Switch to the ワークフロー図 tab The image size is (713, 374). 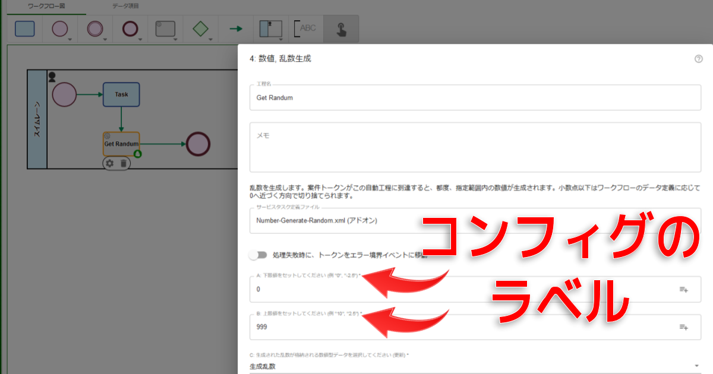tap(46, 6)
